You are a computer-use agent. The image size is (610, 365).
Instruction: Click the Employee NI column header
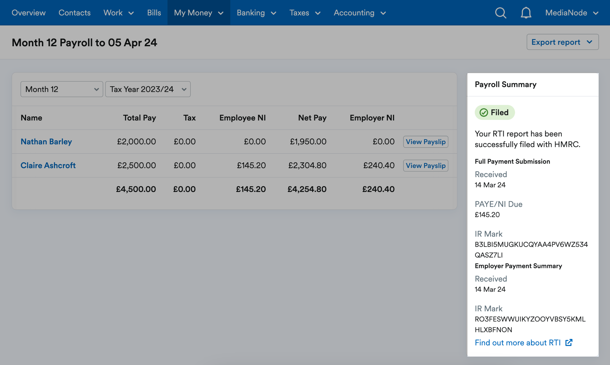coord(242,118)
